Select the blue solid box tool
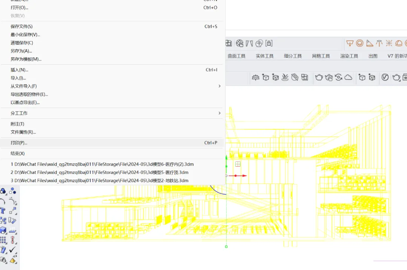The image size is (407, 270). 3,230
